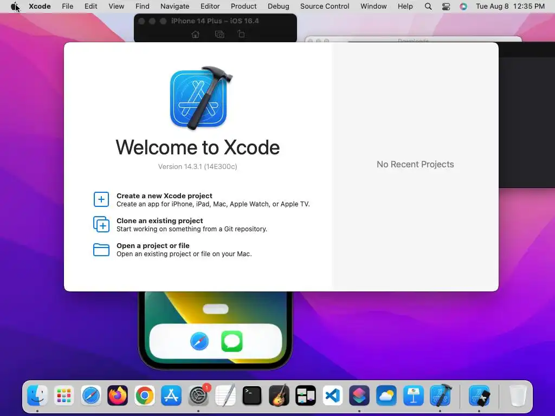Viewport: 555px width, 416px height.
Task: Click Create a new Xcode project
Action: (212, 199)
